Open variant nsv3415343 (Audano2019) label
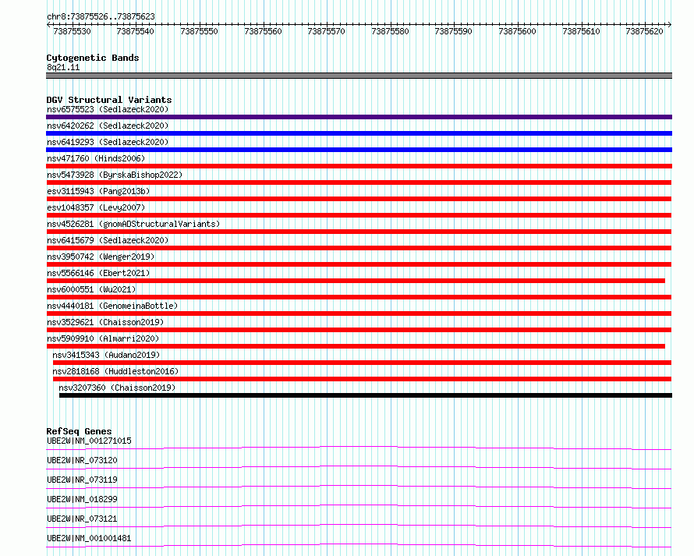694x556 pixels. point(106,355)
